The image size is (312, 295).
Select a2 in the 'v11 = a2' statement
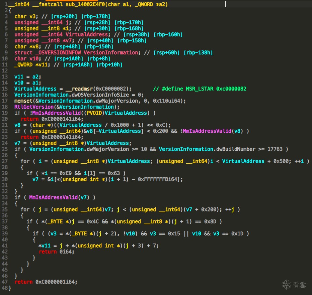click(35, 77)
